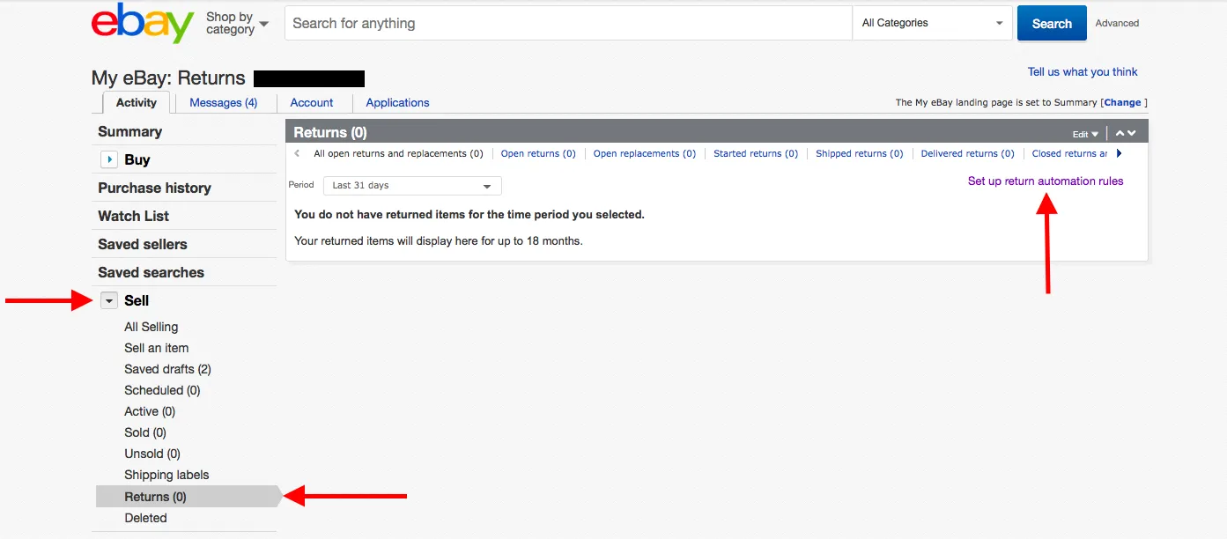Collapse the Sell section arrow
The image size is (1227, 539).
tap(109, 300)
